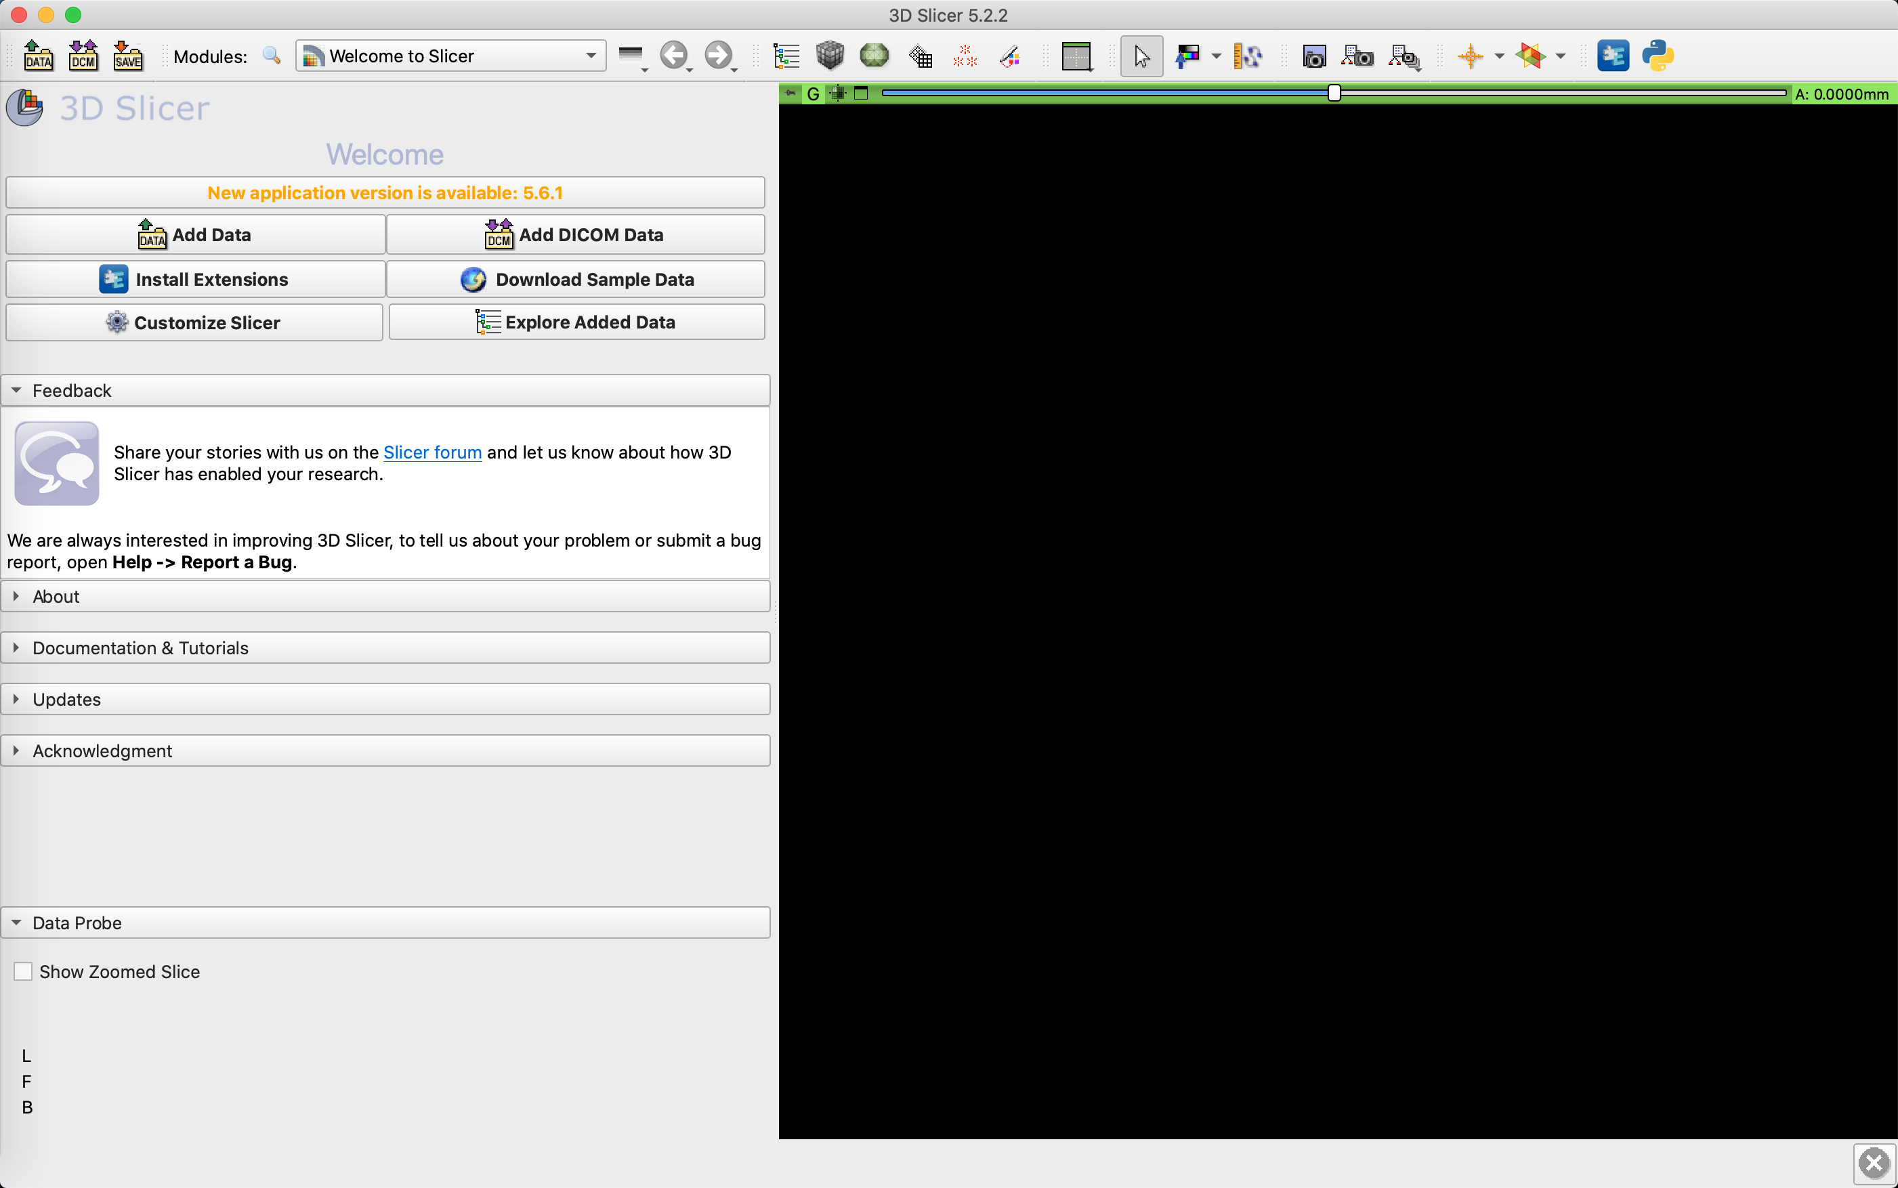
Task: Click the Transforms module icon
Action: tap(920, 56)
